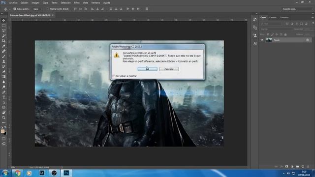Open the workspace switcher dropdown
Viewport: 315px width, 177px height.
tap(297, 9)
